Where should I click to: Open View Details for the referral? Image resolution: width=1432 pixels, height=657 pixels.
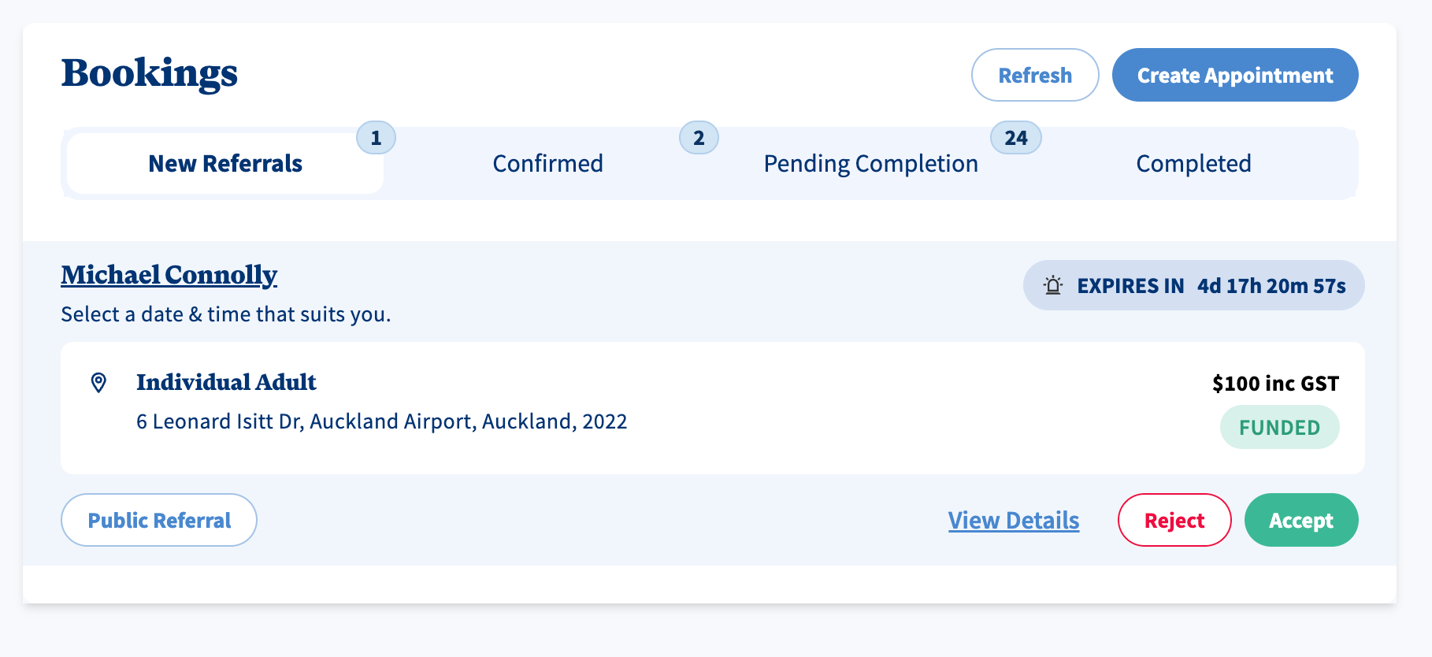tap(1013, 521)
